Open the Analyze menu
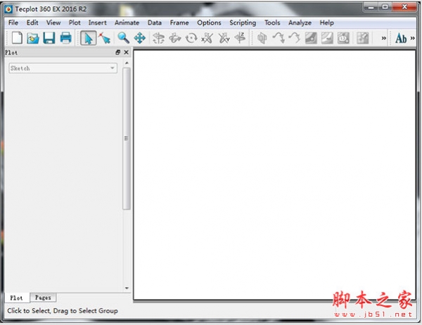 (300, 23)
